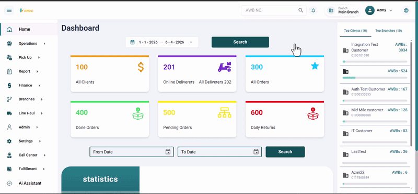Click the Main Branch building icon
Screen dimensions: 418x194
pyautogui.click(x=331, y=10)
